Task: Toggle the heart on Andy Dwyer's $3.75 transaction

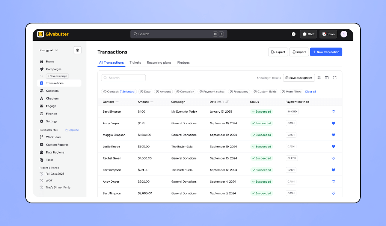Action: pos(333,123)
